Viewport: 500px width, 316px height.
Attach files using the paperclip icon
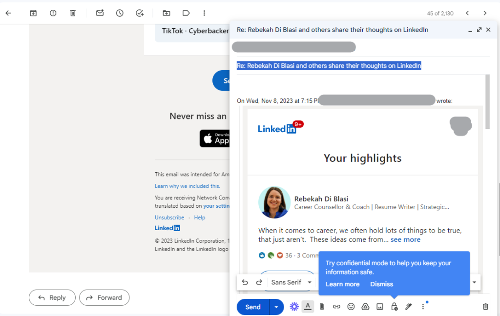(322, 306)
